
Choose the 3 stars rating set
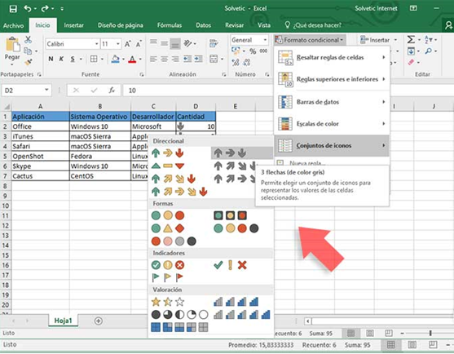(x=168, y=302)
